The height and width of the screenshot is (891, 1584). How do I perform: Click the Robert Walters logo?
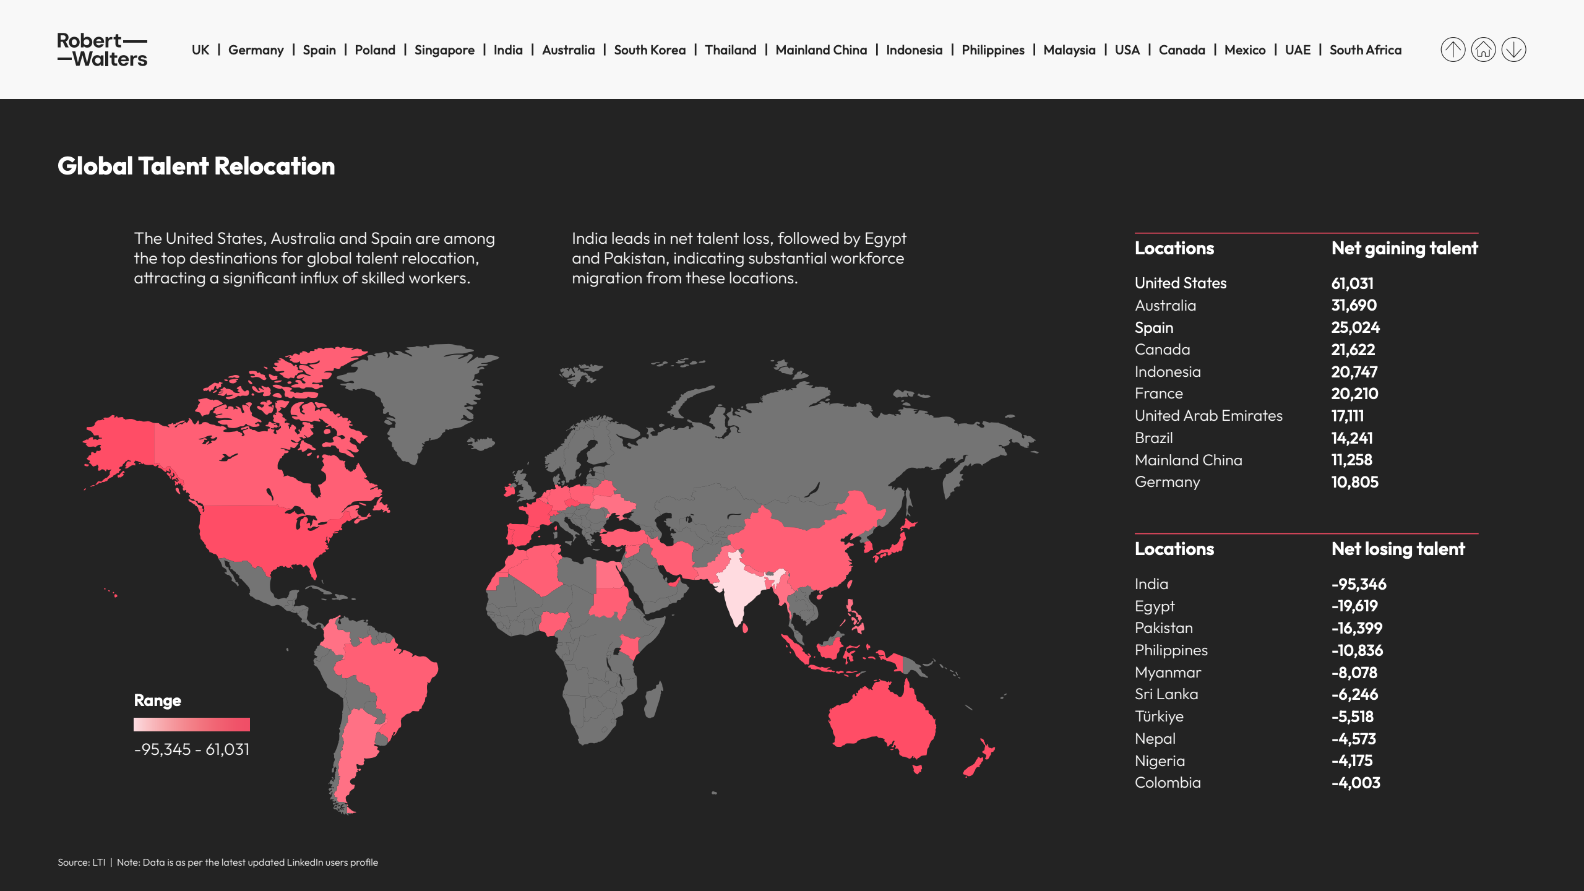102,49
